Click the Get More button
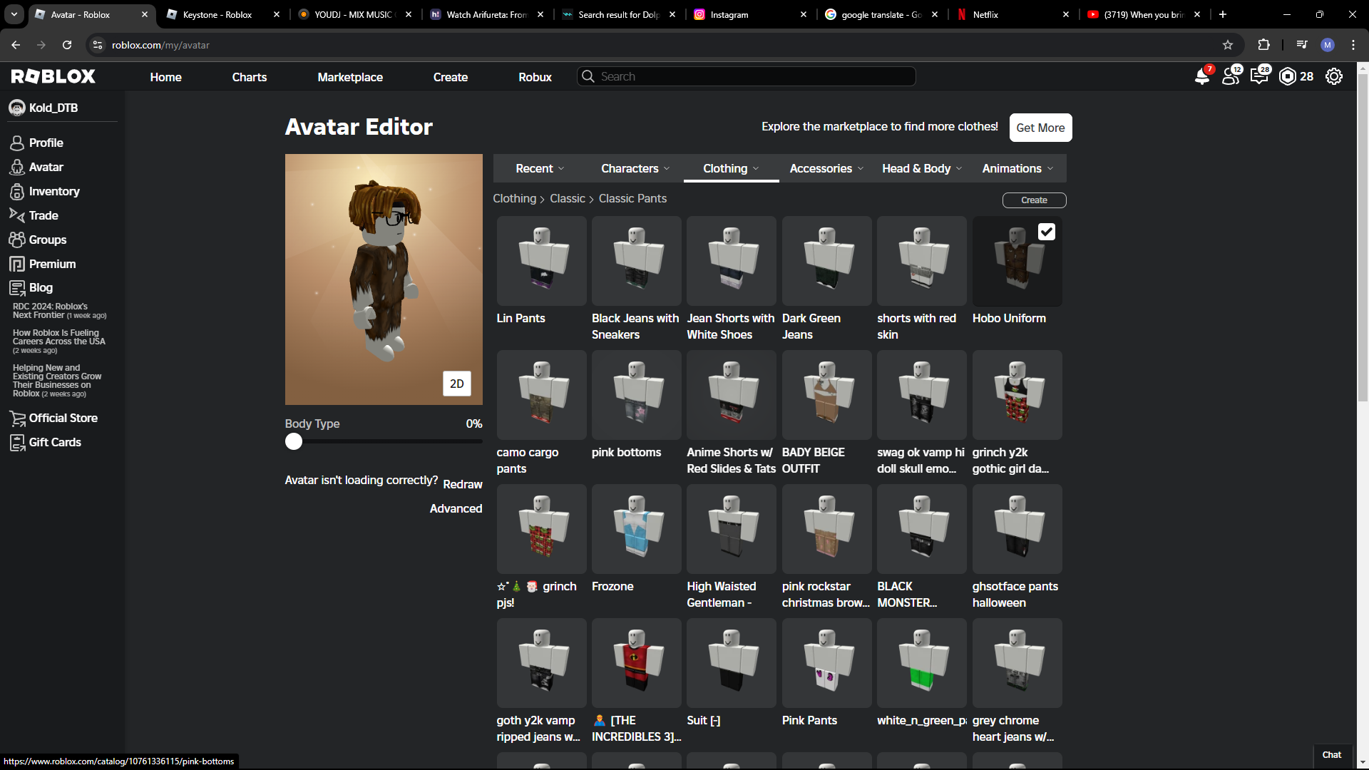Image resolution: width=1369 pixels, height=770 pixels. point(1041,128)
